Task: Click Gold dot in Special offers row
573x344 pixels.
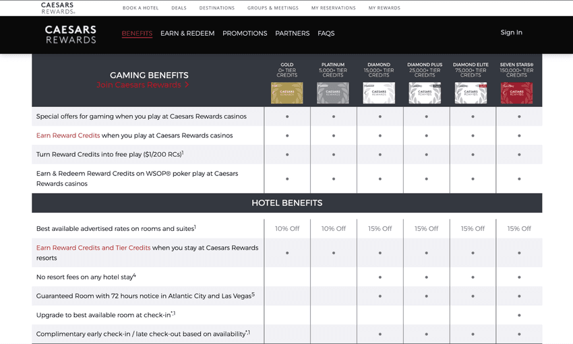Action: [x=287, y=116]
